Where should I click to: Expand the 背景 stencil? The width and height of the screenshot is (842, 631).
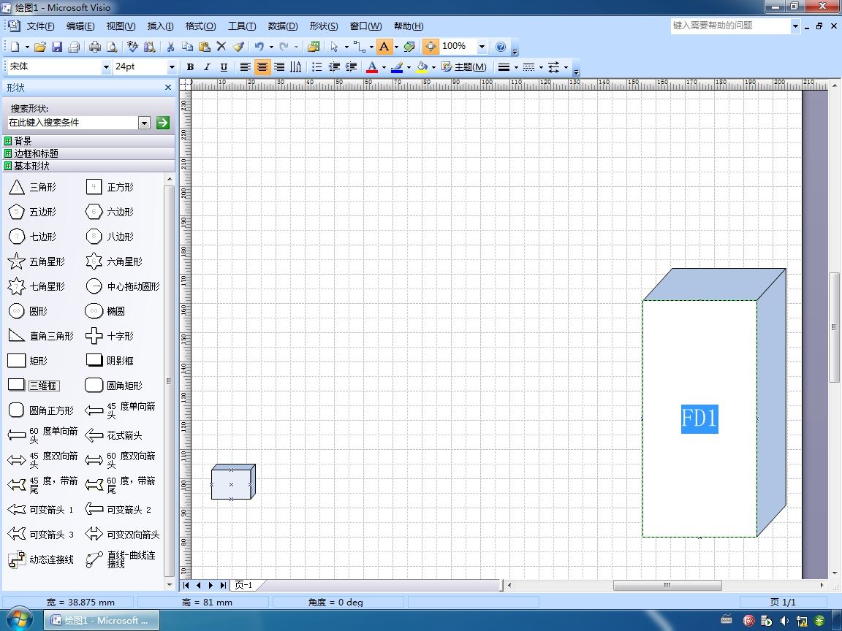[89, 141]
